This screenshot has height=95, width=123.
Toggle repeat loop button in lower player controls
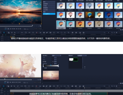[x=18, y=82]
